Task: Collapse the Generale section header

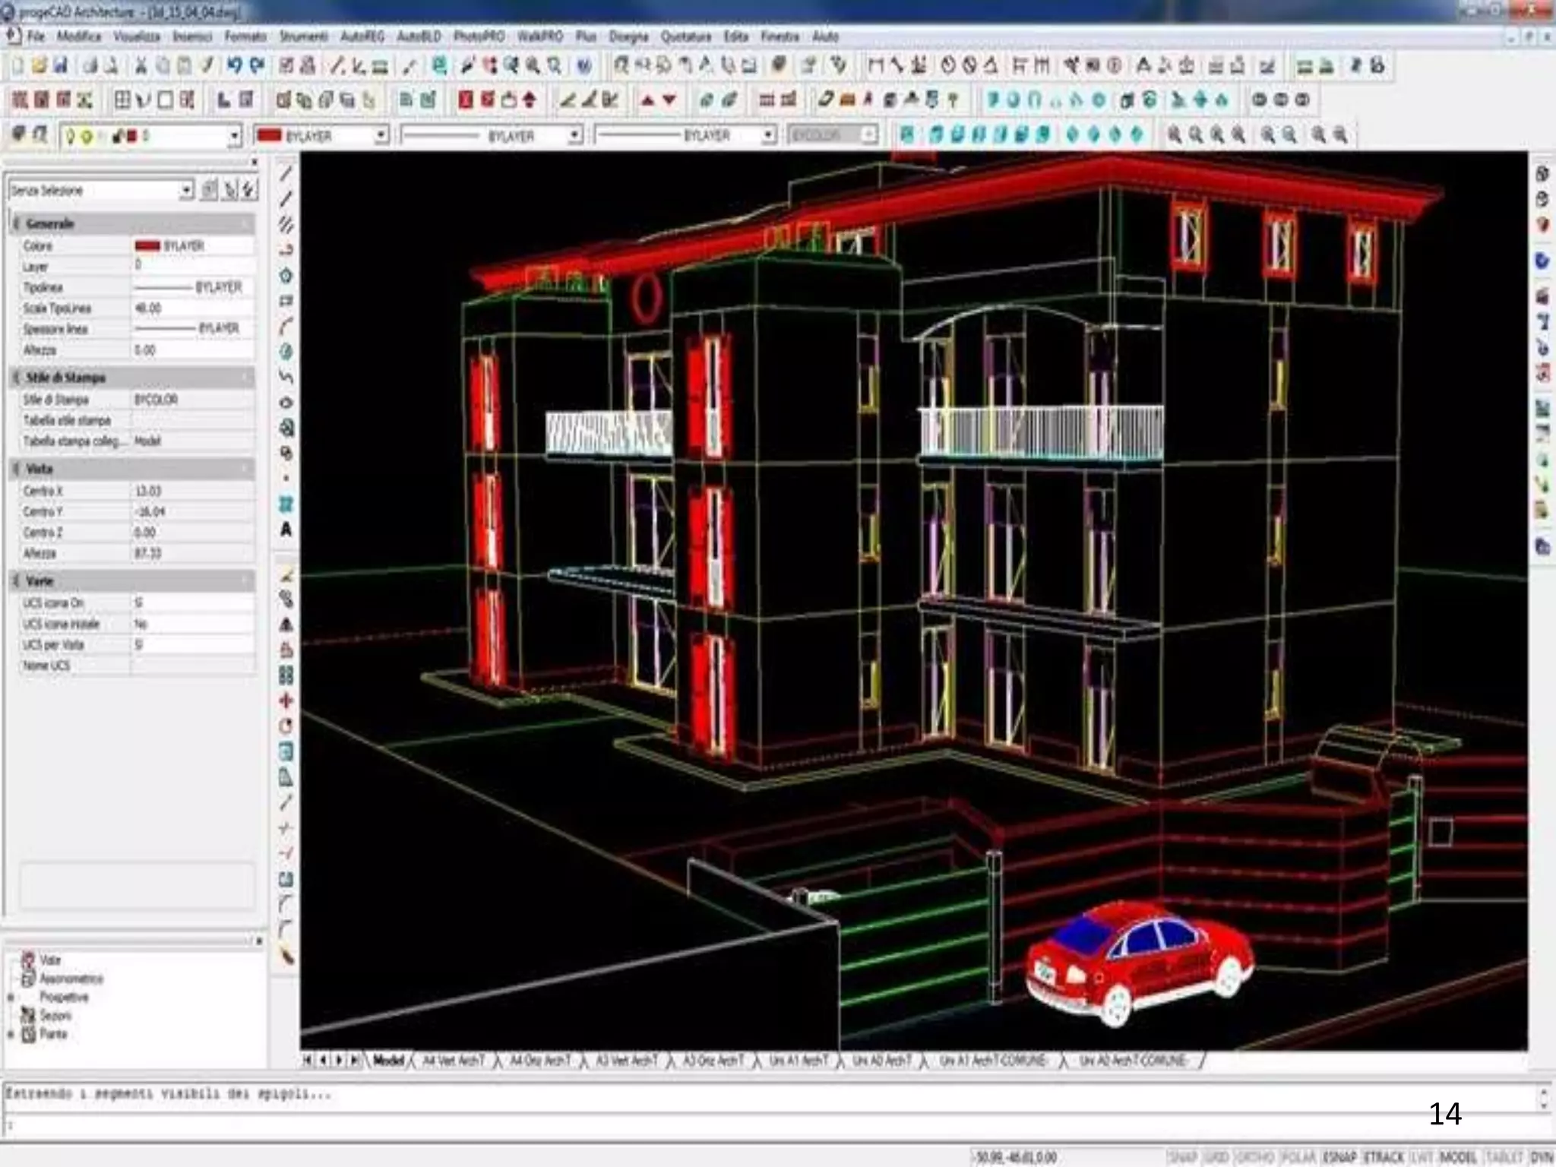Action: 50,223
